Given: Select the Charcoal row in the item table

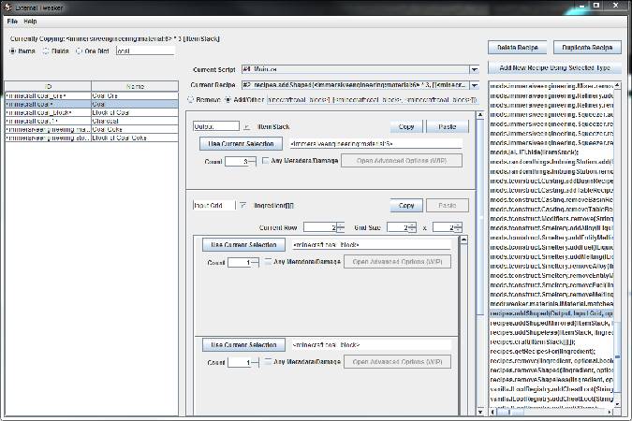Looking at the screenshot, I should pos(94,121).
